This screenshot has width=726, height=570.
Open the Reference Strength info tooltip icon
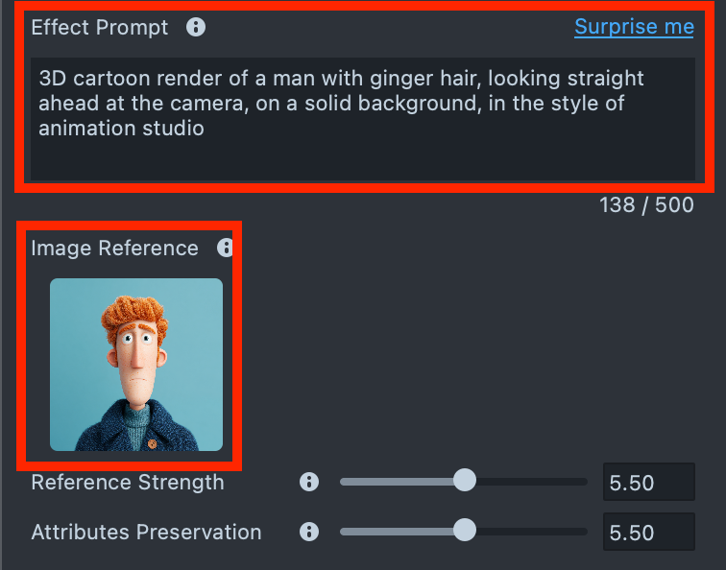pyautogui.click(x=308, y=482)
